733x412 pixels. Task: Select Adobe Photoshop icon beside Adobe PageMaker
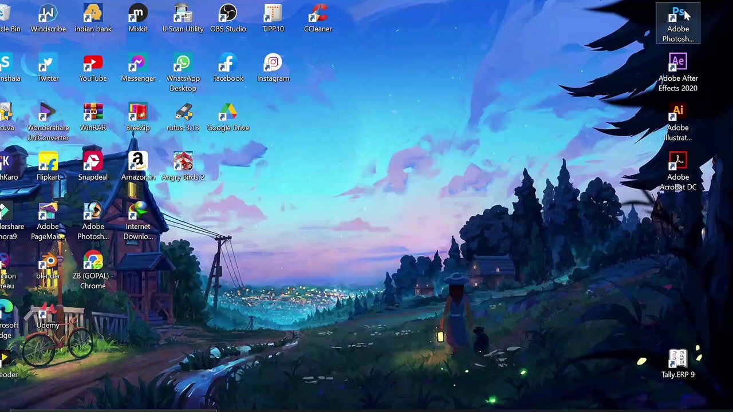point(93,221)
